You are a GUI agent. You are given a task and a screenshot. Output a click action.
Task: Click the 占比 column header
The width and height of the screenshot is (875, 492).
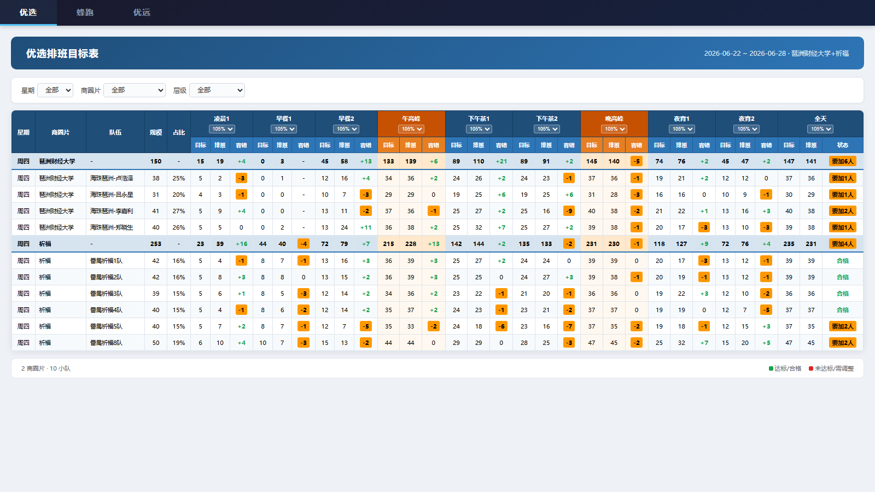(x=179, y=132)
